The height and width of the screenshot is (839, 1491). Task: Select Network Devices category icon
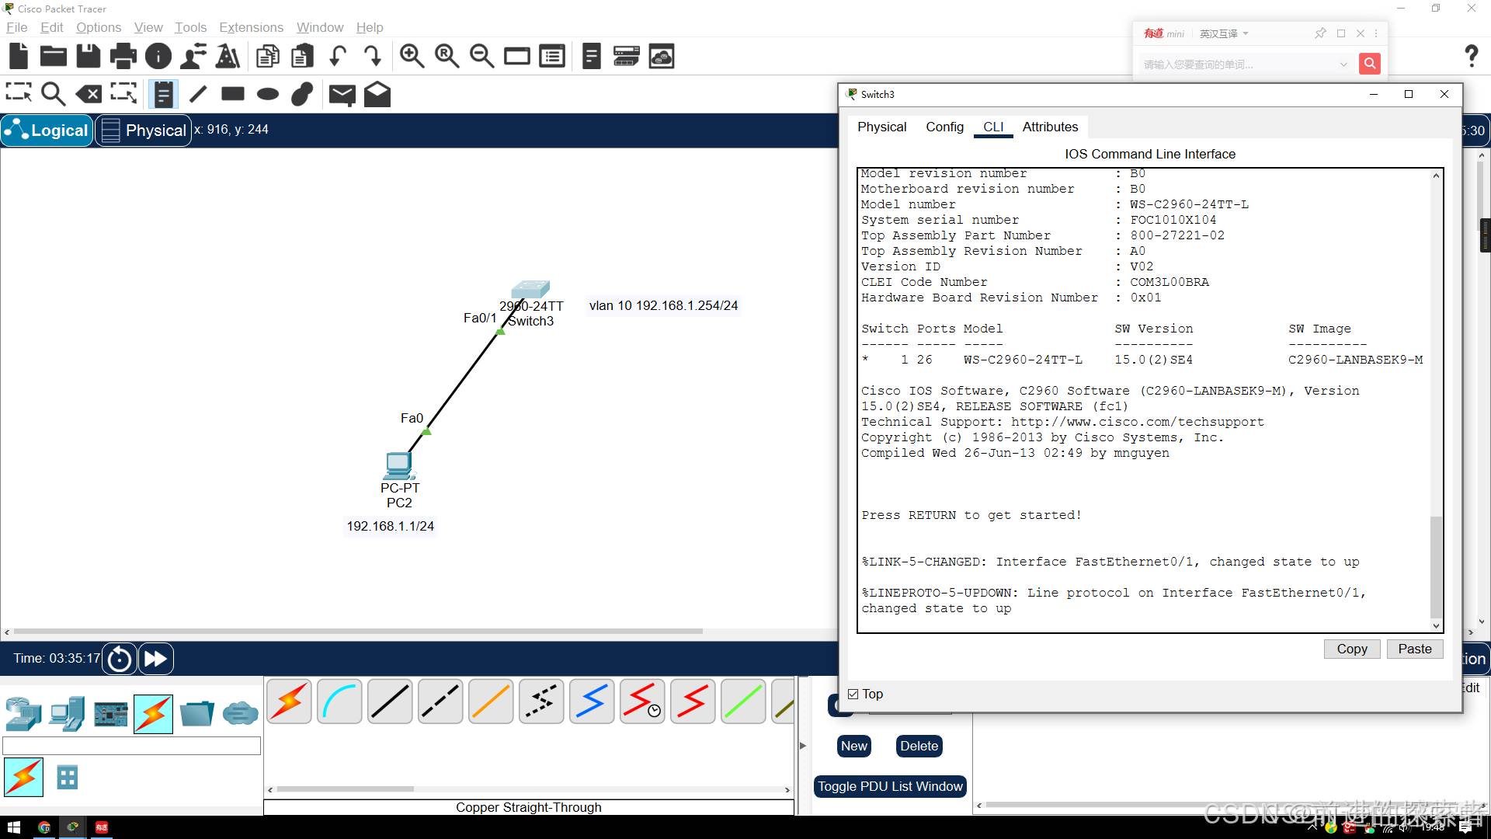click(23, 713)
